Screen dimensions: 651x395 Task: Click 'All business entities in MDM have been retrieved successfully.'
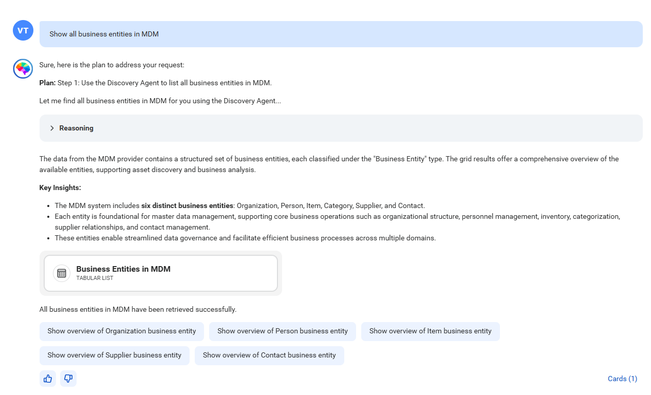[138, 310]
